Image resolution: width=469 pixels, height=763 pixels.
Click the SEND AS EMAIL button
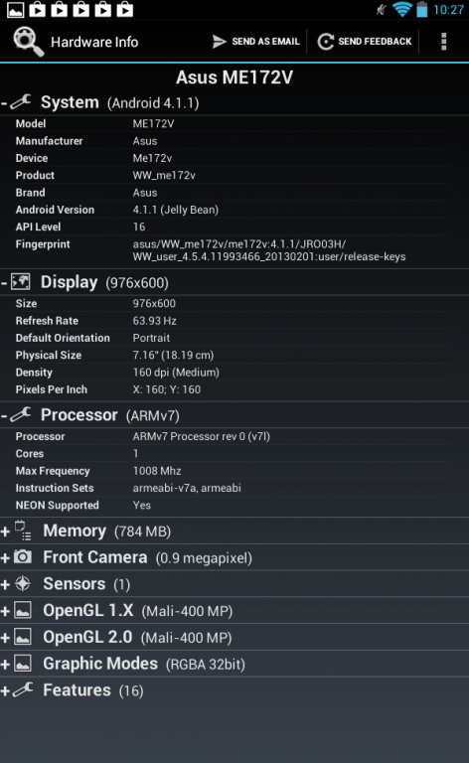(256, 42)
